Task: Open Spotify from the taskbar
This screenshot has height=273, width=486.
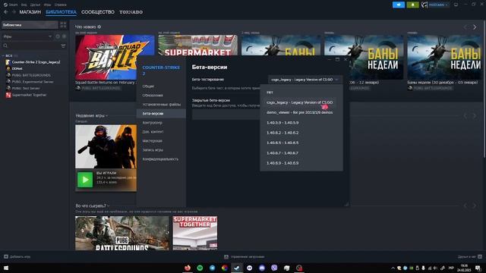Action: 200,268
